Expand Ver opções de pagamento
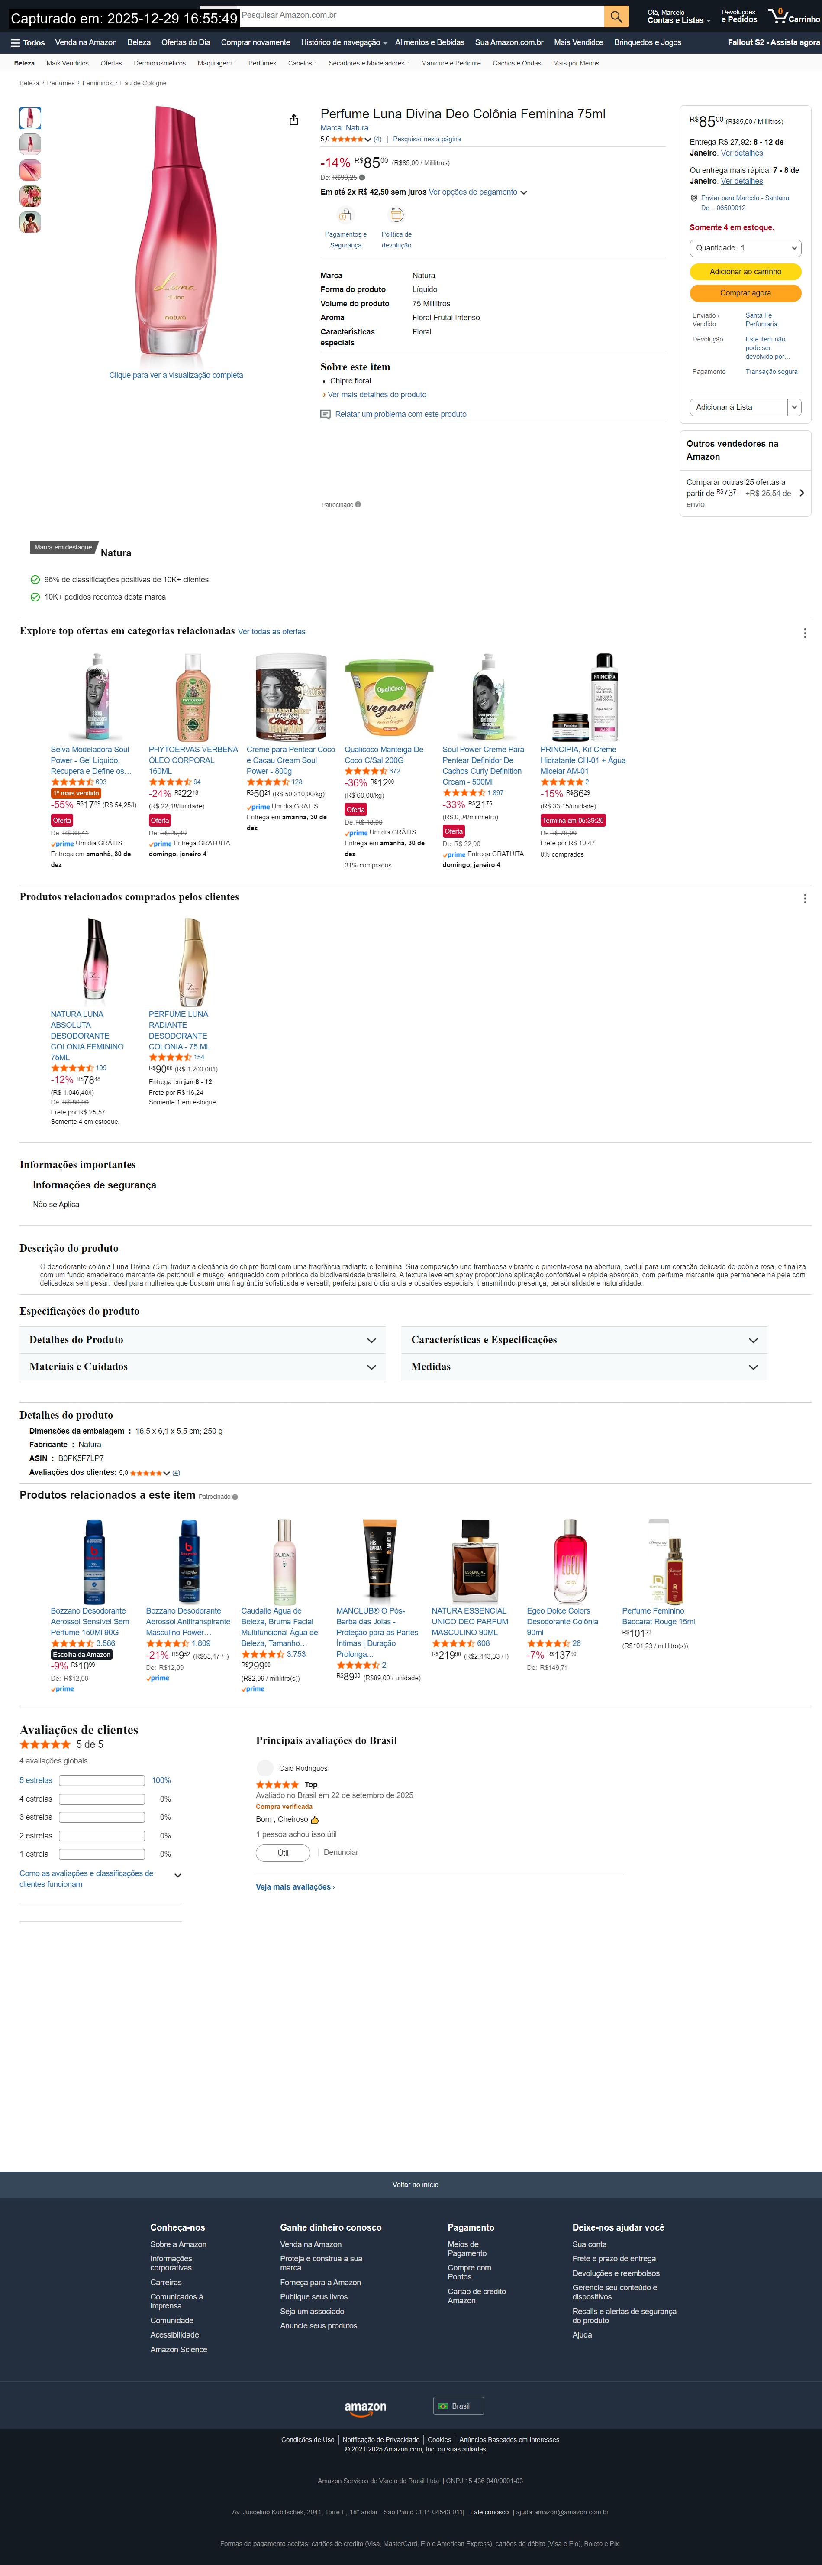This screenshot has height=2565, width=822. coord(478,192)
